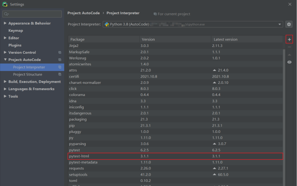Close the Settings dialog
Viewport: 297px width, 186px height.
point(290,4)
